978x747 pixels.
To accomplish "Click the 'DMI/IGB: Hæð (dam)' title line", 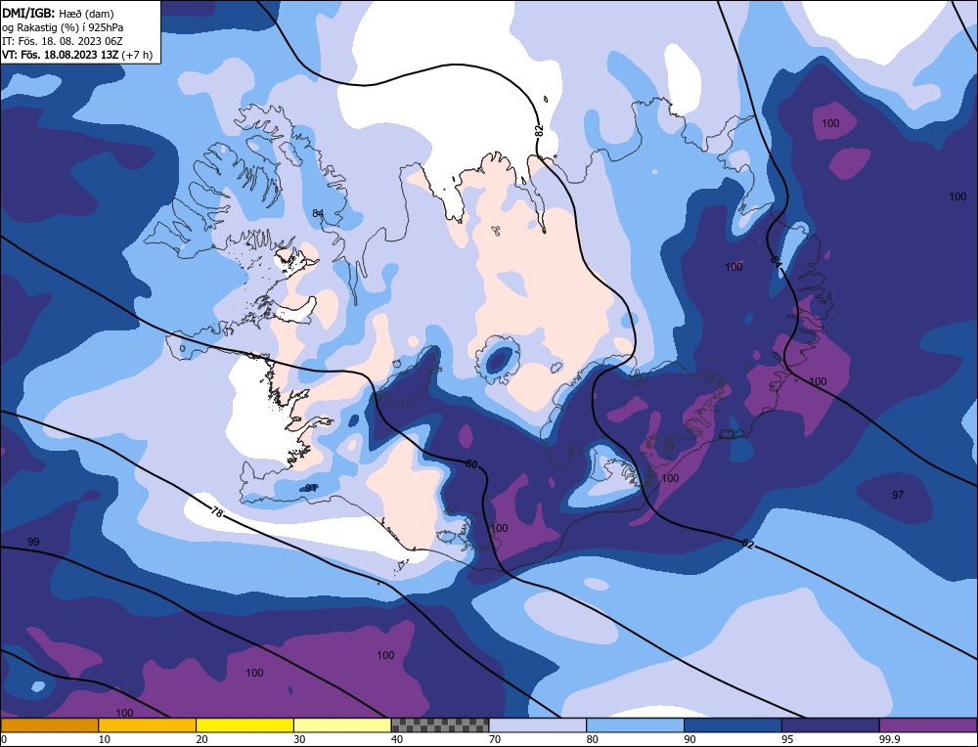I will [x=58, y=13].
